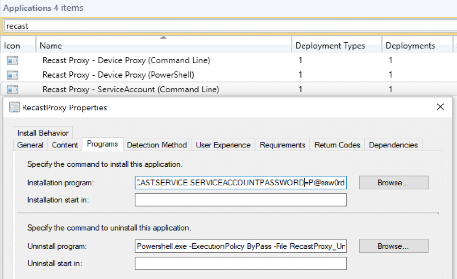Click the sort arrow above the Name column
This screenshot has height=279, width=457.
(164, 38)
